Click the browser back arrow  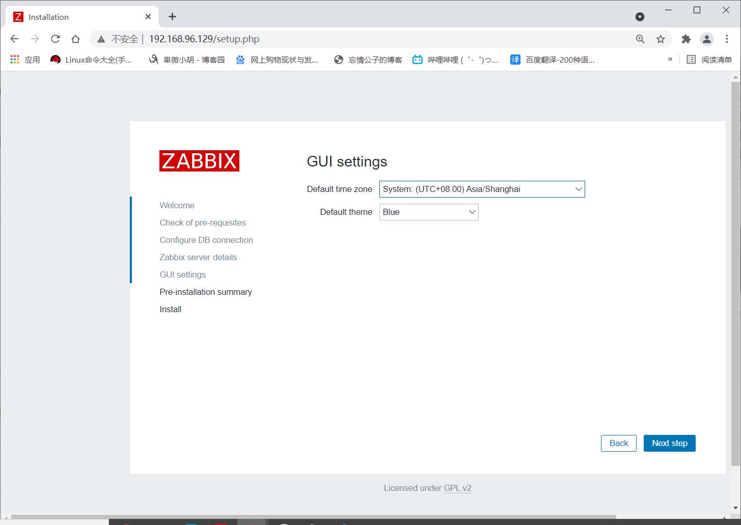tap(14, 39)
